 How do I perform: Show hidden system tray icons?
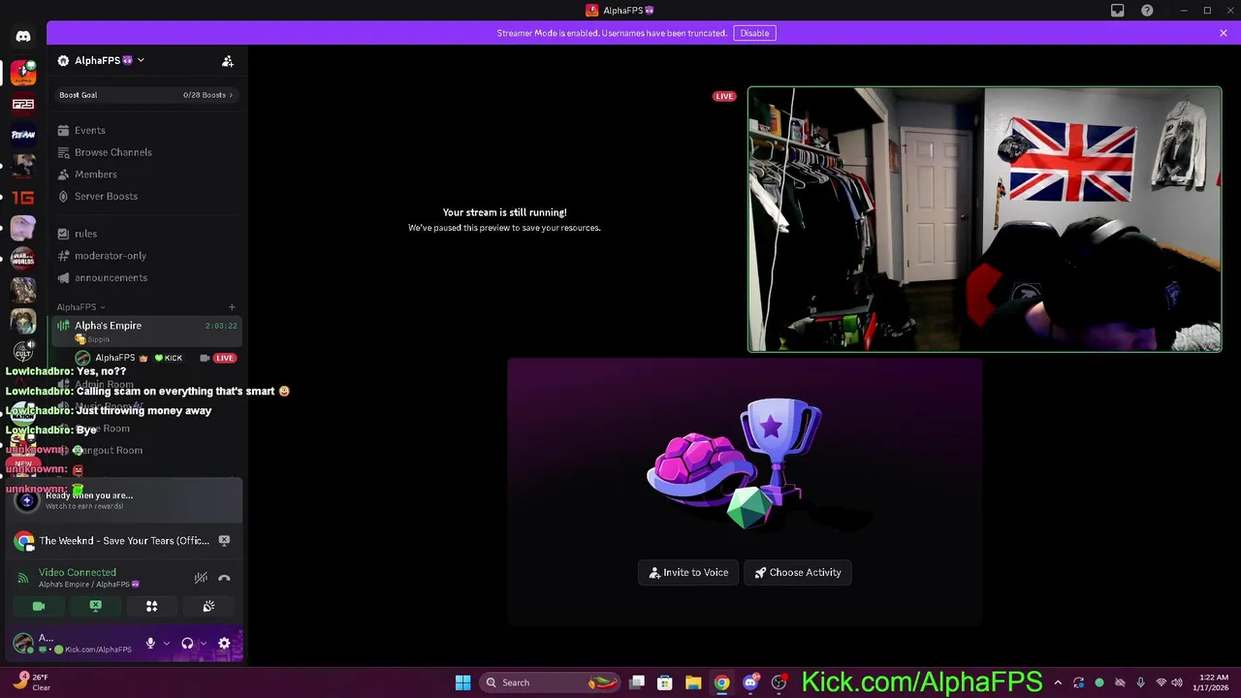pyautogui.click(x=1058, y=682)
